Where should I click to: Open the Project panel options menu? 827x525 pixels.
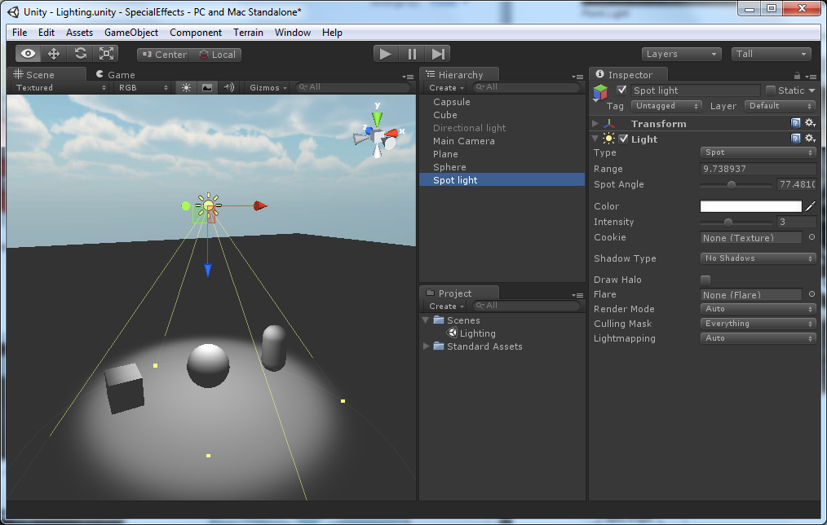[577, 295]
